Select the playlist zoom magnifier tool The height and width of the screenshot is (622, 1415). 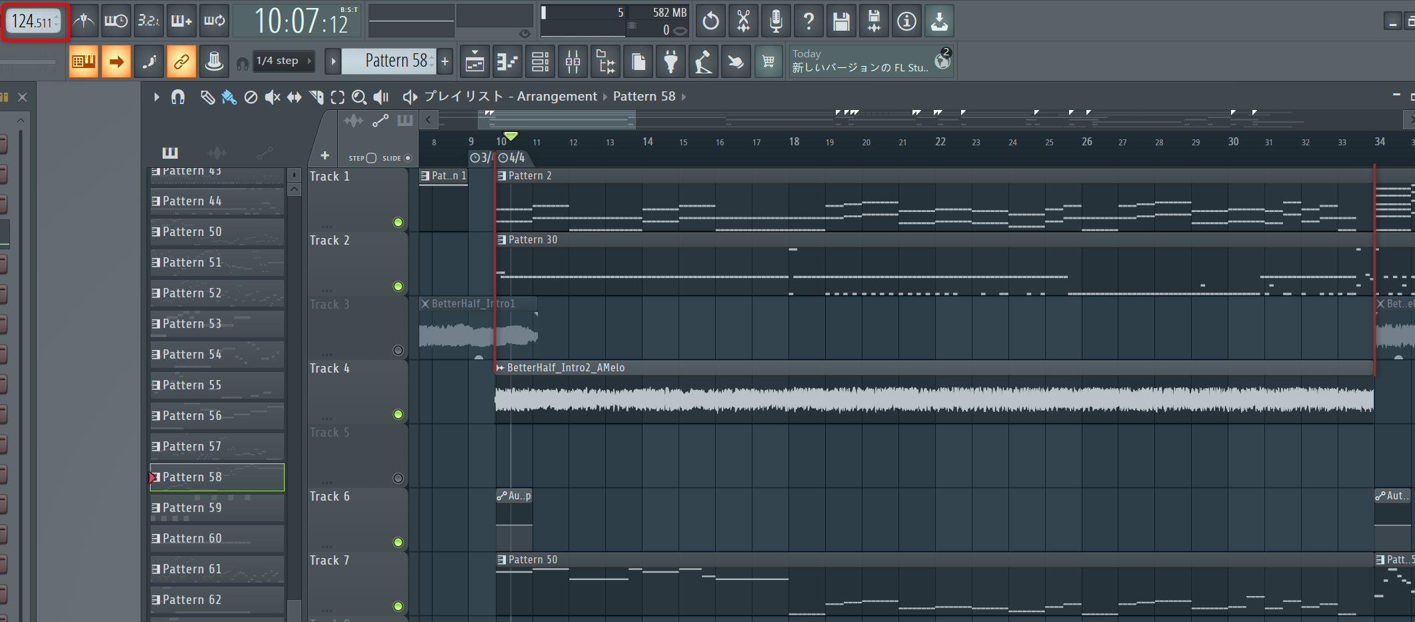[x=359, y=97]
